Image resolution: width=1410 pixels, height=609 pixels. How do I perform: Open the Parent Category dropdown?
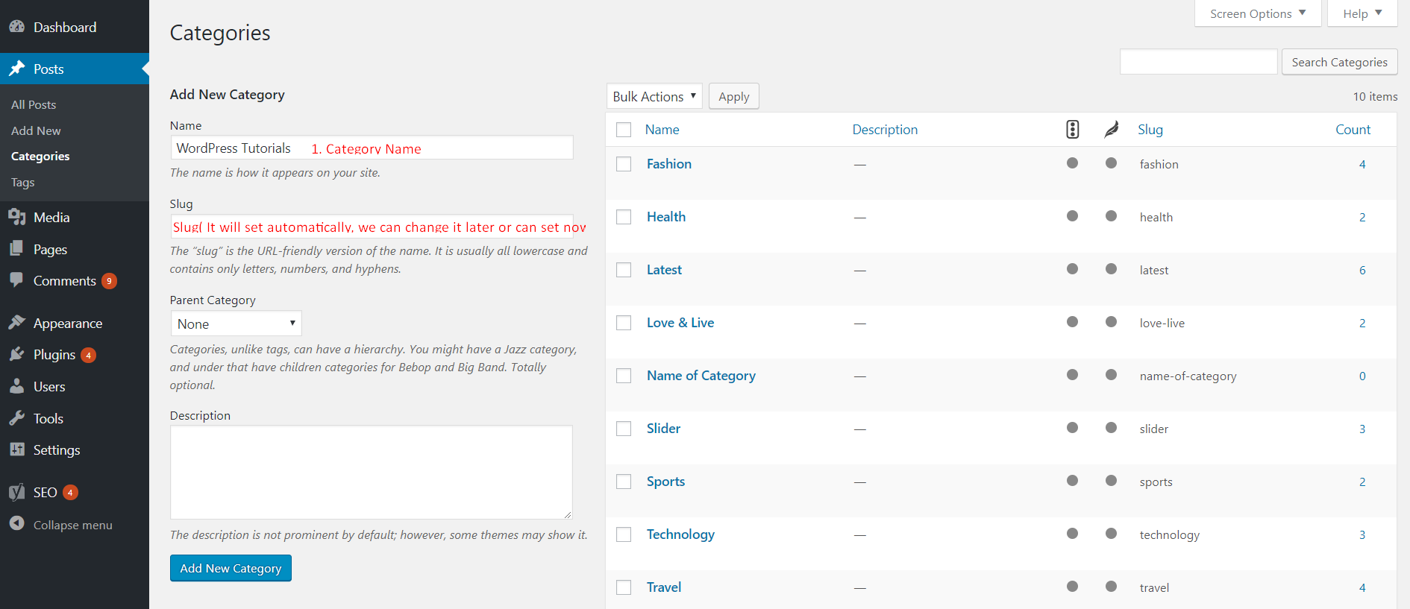(236, 324)
